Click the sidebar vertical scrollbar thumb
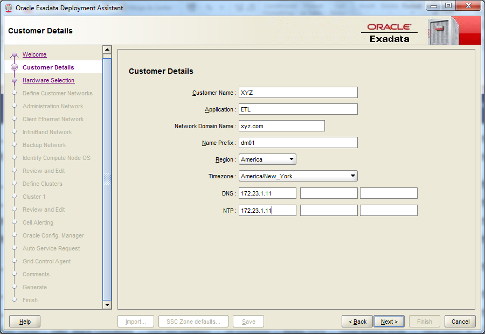 tap(107, 179)
